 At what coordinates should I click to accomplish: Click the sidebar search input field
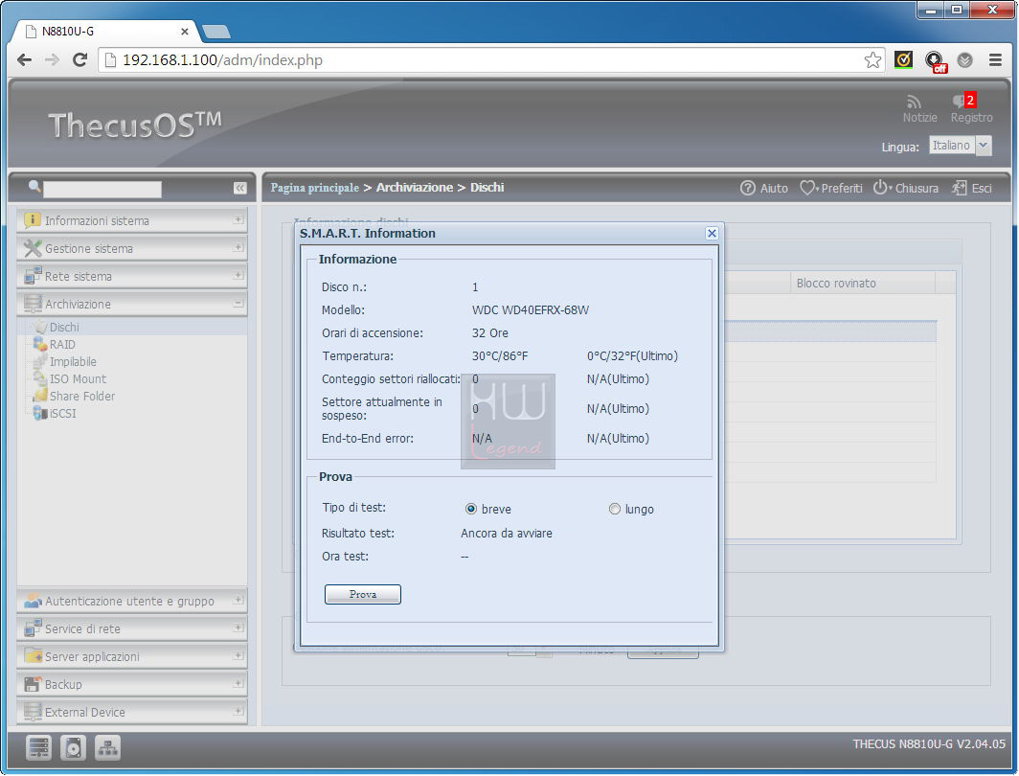(x=102, y=189)
